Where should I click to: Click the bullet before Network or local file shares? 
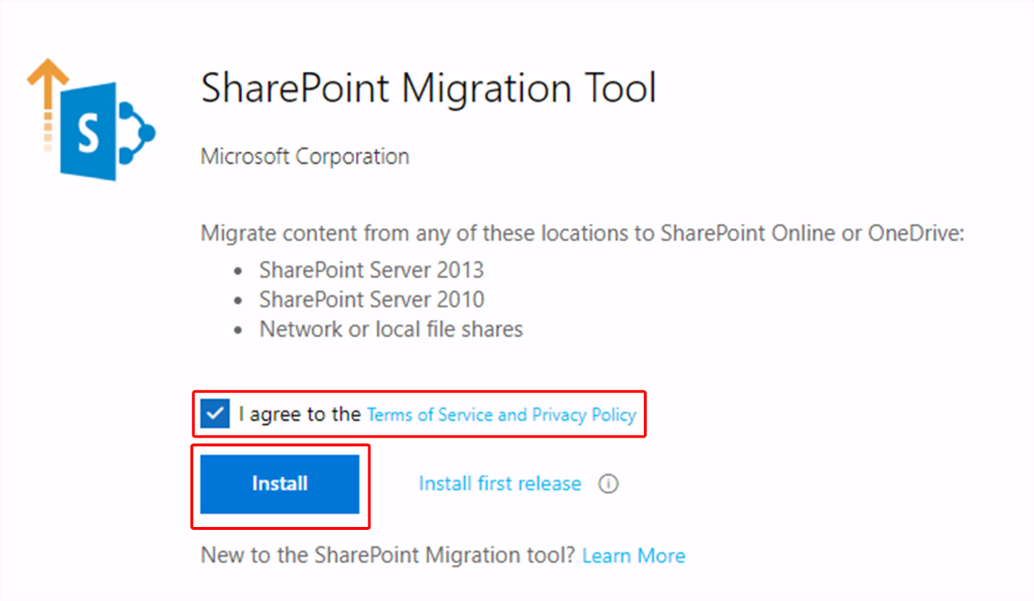click(238, 330)
